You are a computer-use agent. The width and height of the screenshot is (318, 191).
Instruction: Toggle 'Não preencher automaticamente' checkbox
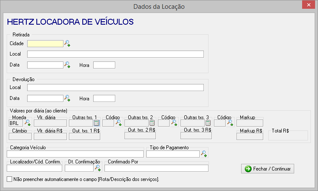point(9,179)
